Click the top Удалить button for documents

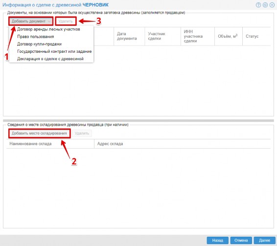66,21
